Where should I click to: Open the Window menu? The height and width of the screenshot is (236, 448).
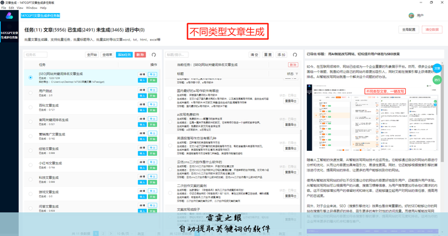click(x=32, y=7)
